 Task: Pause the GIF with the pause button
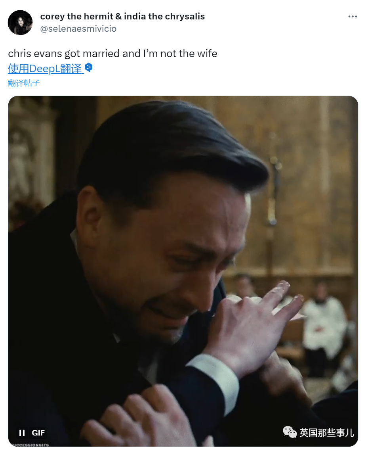tap(22, 433)
